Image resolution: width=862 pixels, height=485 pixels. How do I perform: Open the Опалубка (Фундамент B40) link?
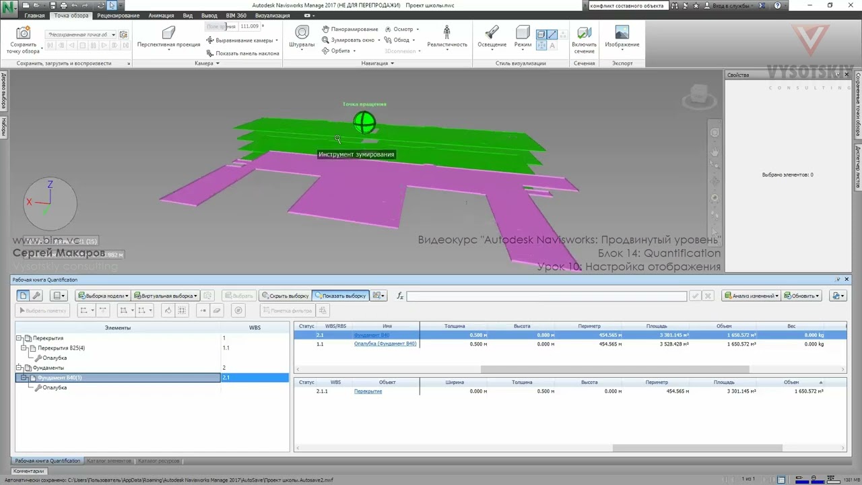click(x=385, y=344)
